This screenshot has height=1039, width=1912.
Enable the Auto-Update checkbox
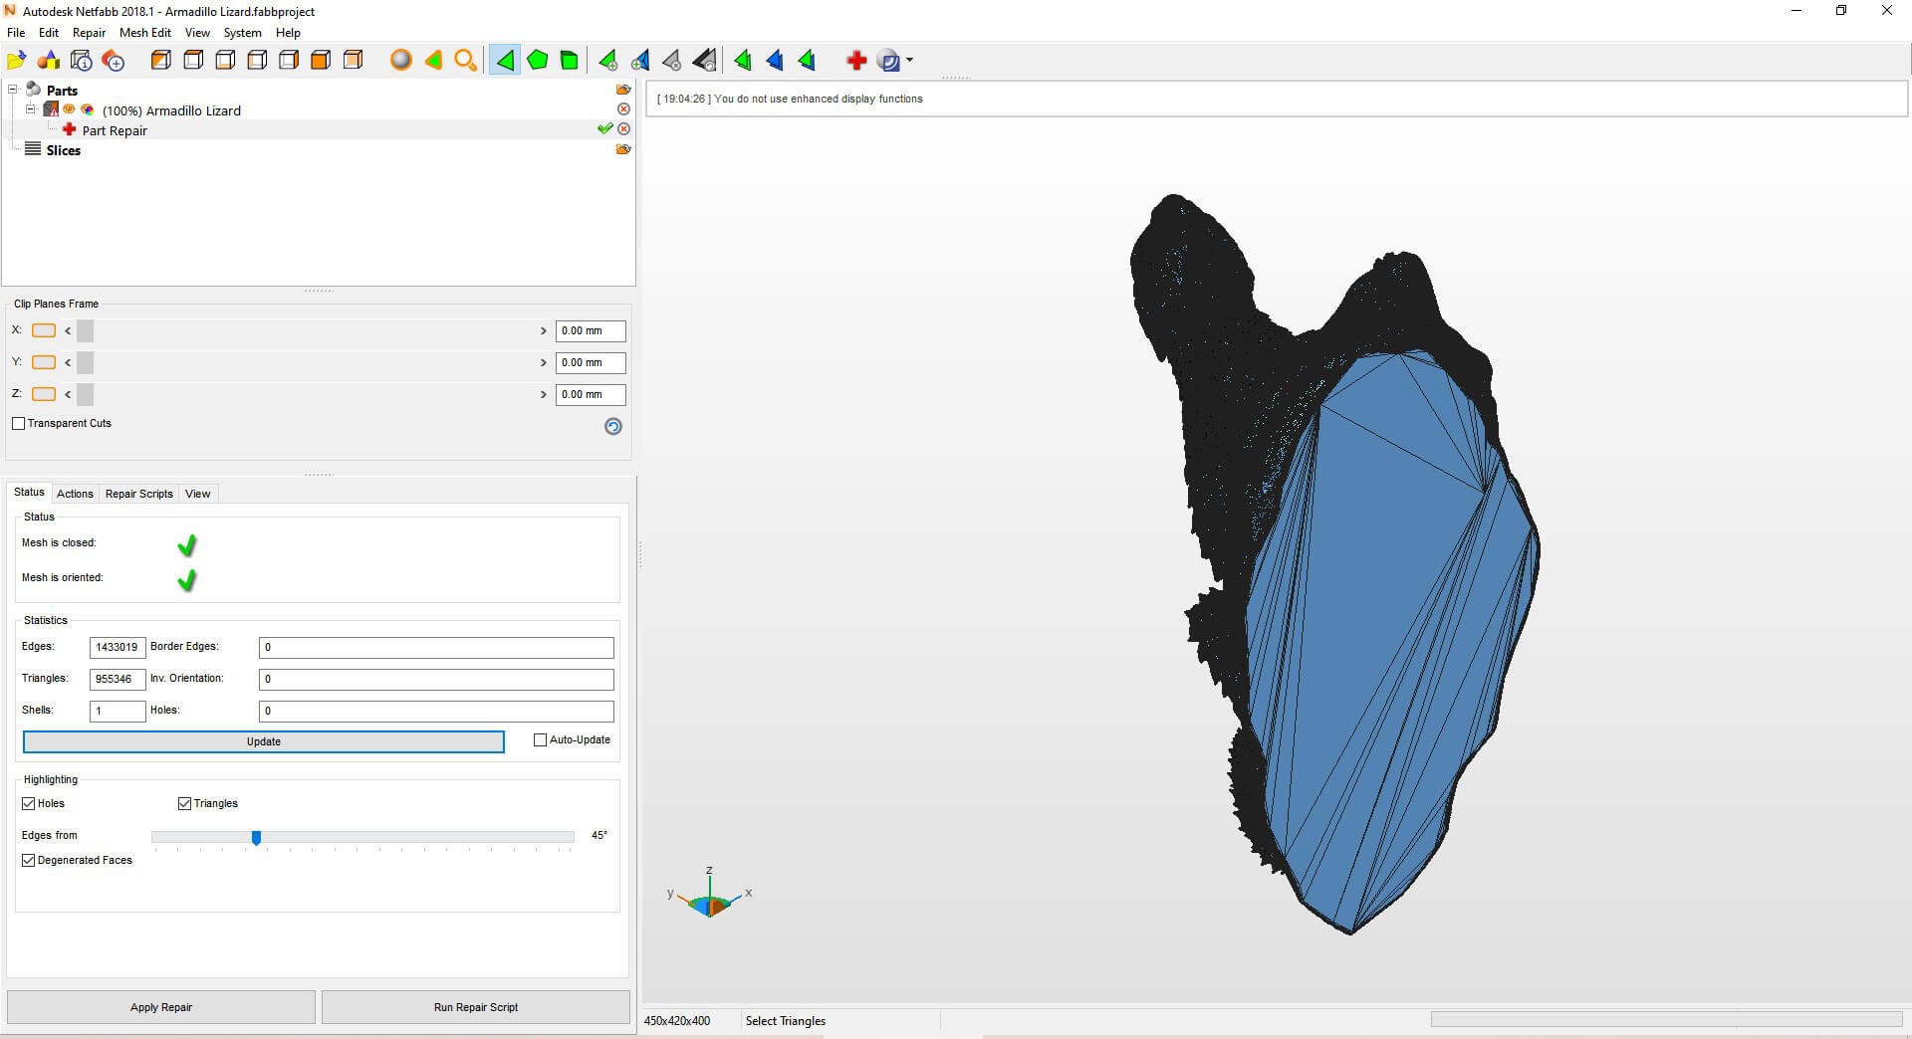[x=541, y=740]
